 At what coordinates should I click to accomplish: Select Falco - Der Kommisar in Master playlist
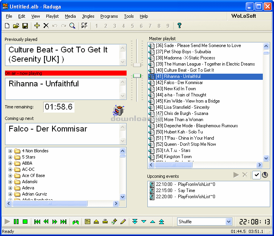pos(205,83)
